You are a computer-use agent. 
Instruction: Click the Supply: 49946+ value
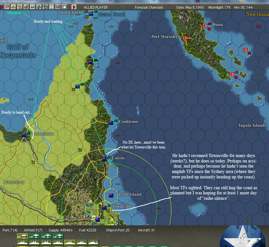pyautogui.click(x=61, y=230)
